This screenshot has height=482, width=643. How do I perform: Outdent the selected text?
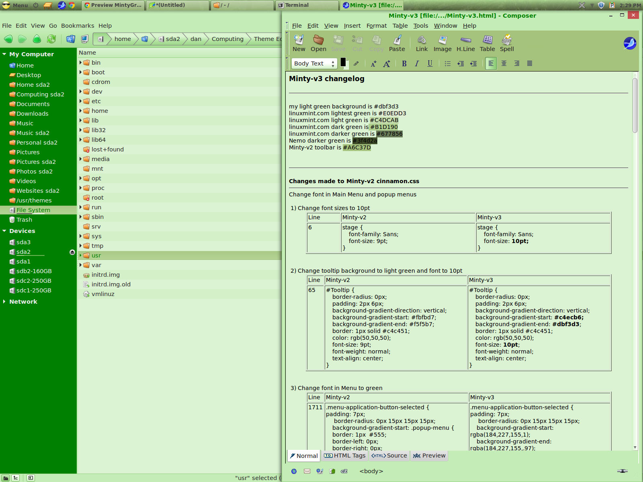pos(461,63)
